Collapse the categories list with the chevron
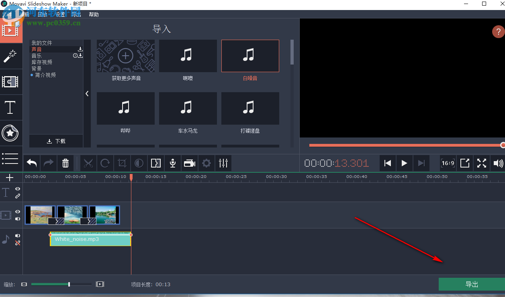This screenshot has height=297, width=505. [87, 93]
